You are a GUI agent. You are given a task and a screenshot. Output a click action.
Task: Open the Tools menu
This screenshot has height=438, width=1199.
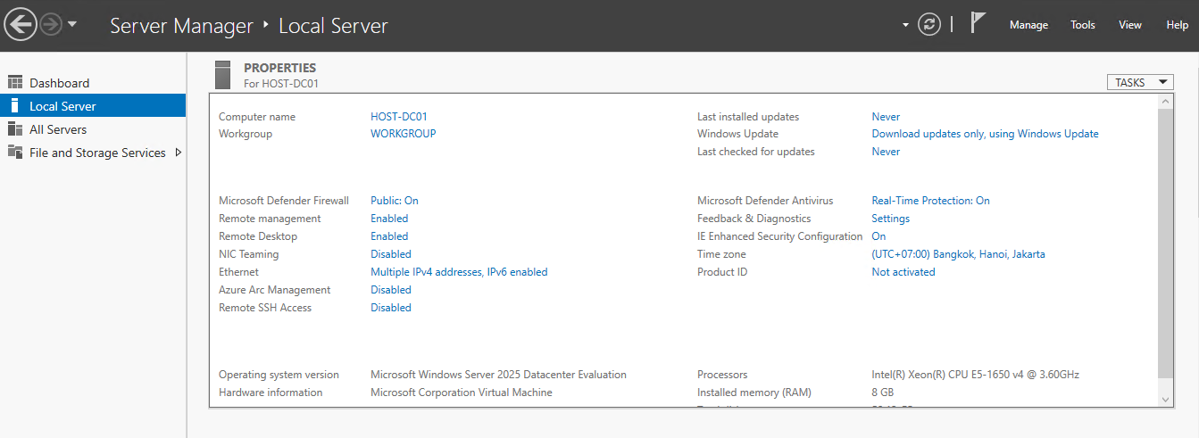(1083, 25)
